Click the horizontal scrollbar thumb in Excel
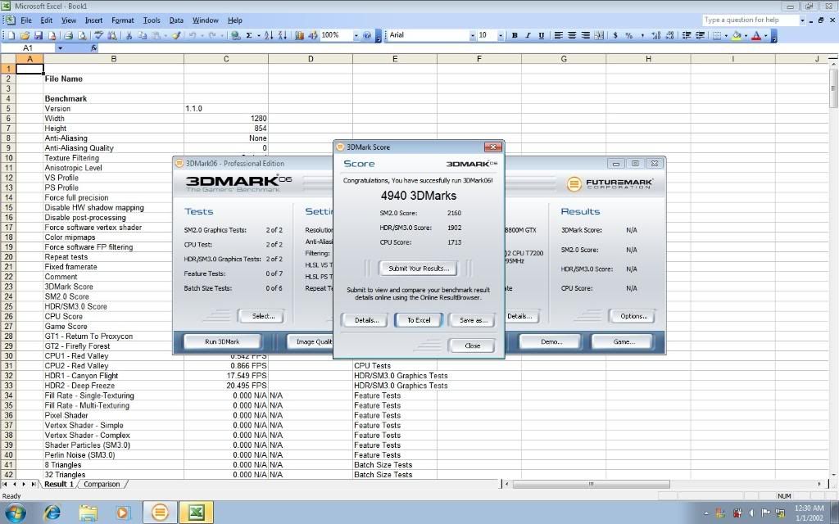 (x=592, y=485)
